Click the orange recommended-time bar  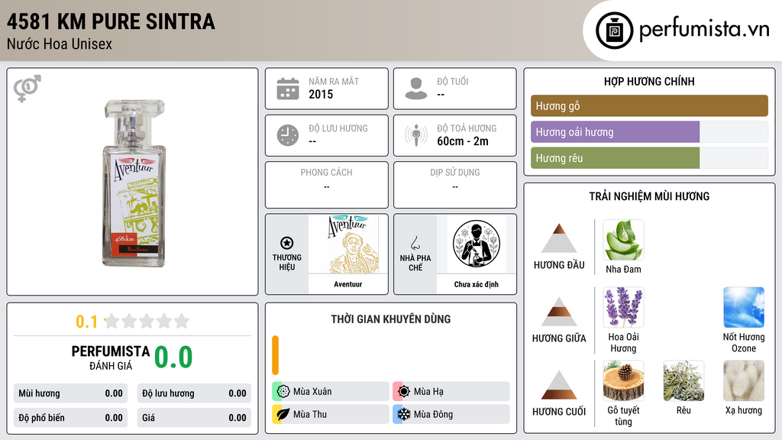tap(275, 355)
